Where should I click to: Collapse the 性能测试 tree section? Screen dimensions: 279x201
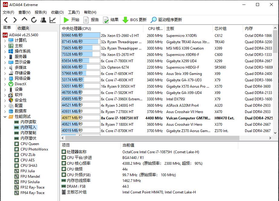[x=5, y=116]
